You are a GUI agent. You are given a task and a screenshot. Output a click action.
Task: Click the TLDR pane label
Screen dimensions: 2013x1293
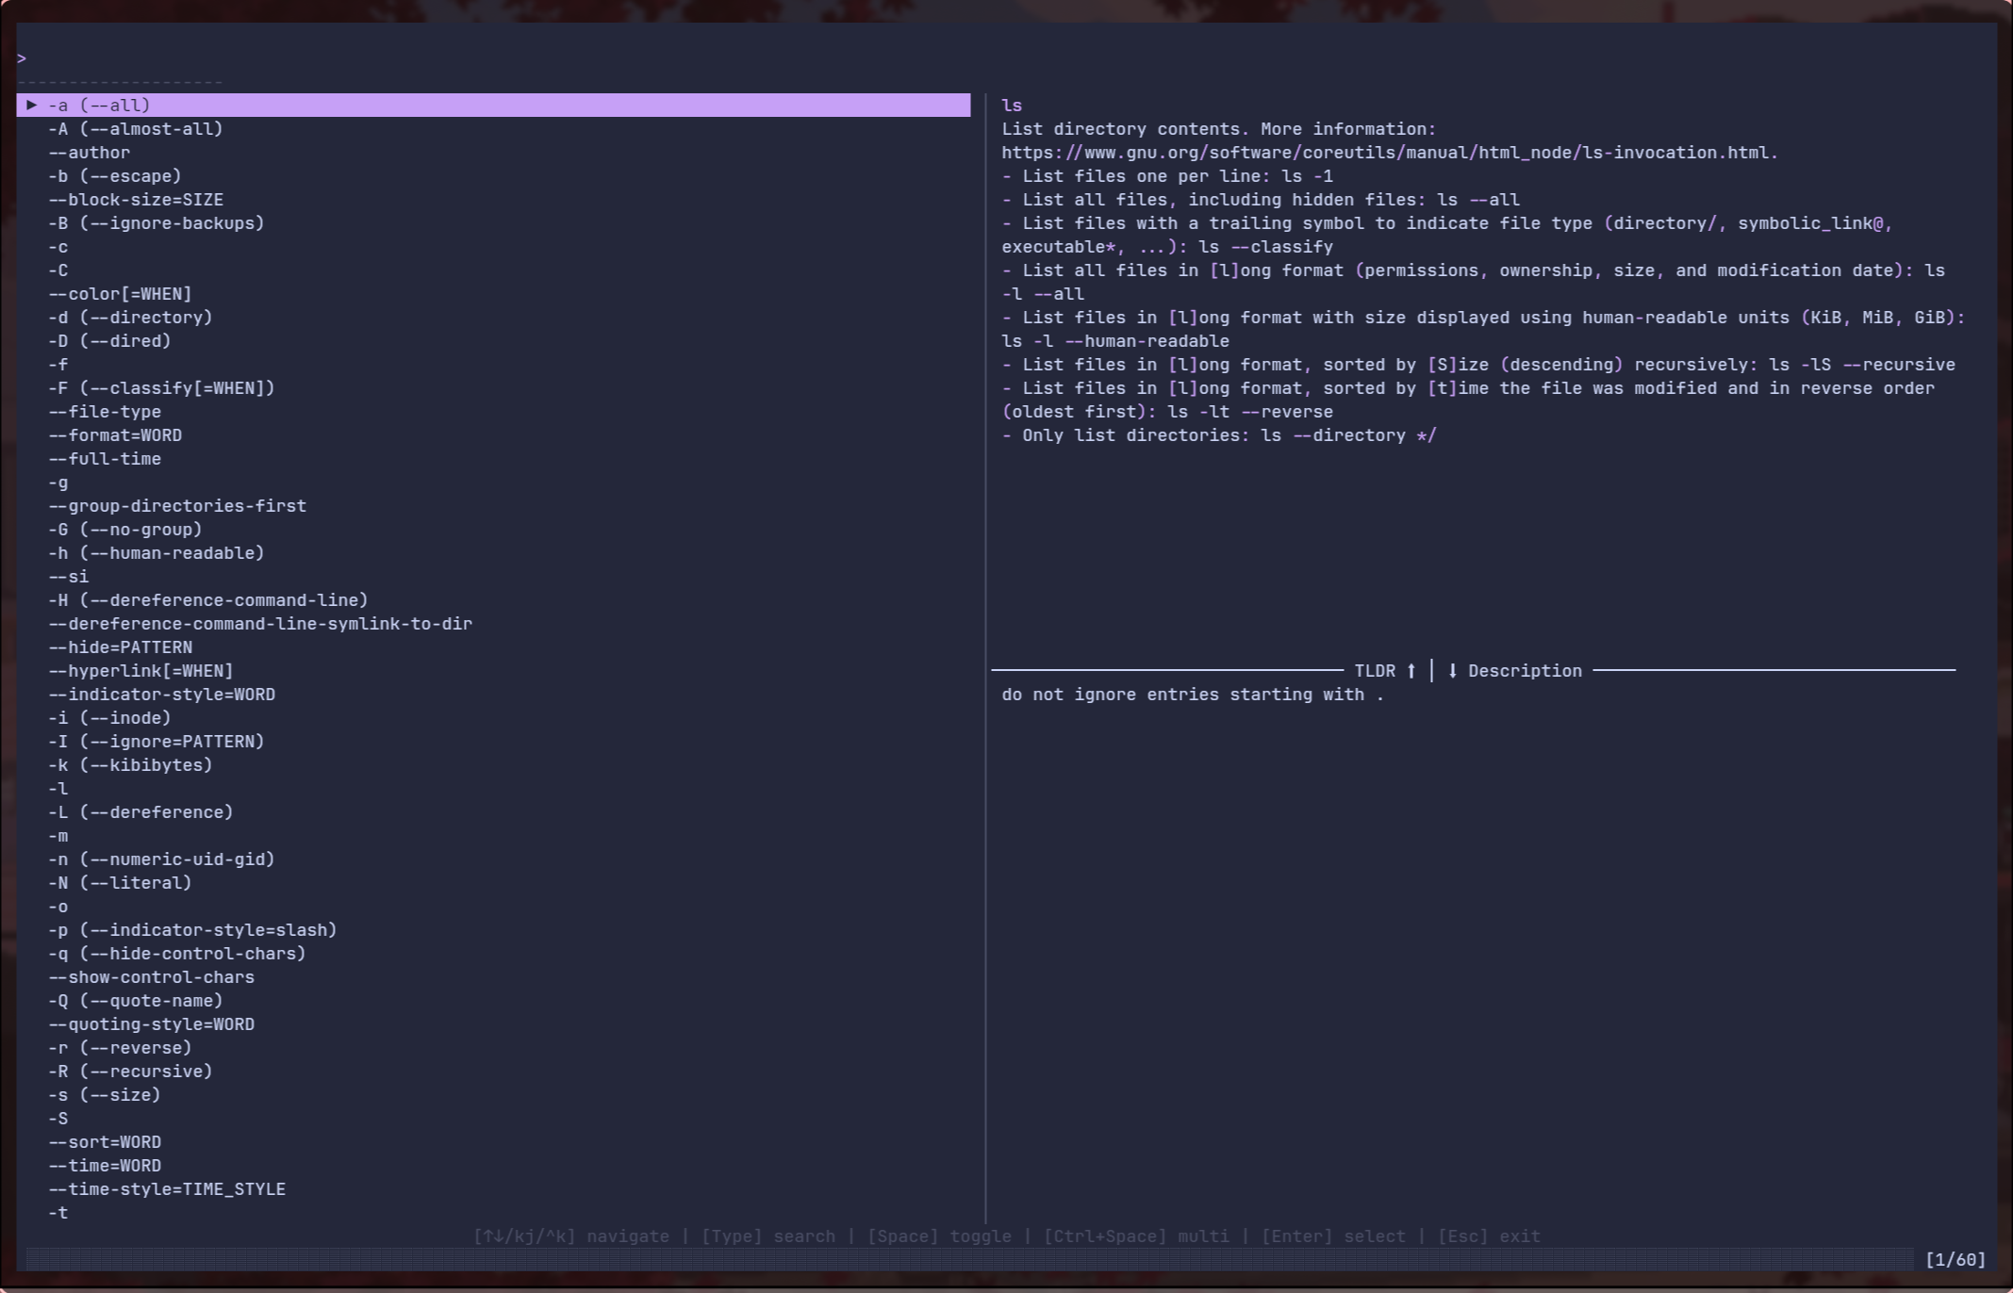coord(1375,671)
